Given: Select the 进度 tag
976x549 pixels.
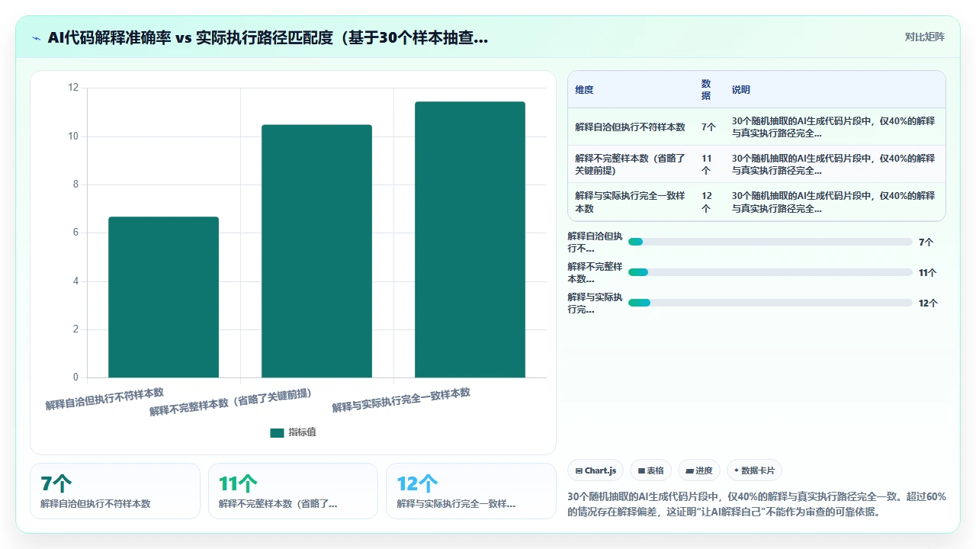Looking at the screenshot, I should pos(699,470).
